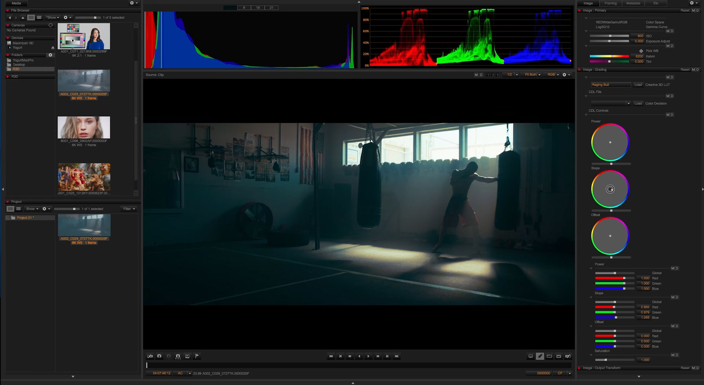Adjust the Kelvin color temperature slider
The height and width of the screenshot is (385, 704).
pyautogui.click(x=609, y=56)
